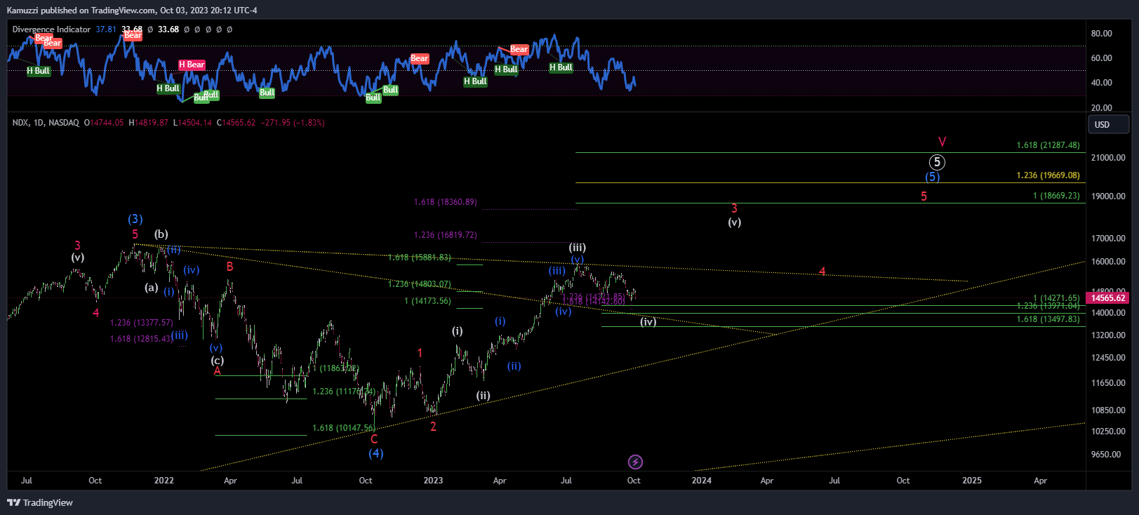
Task: Select the 1.618 (12815.43) purple label
Action: pos(141,339)
